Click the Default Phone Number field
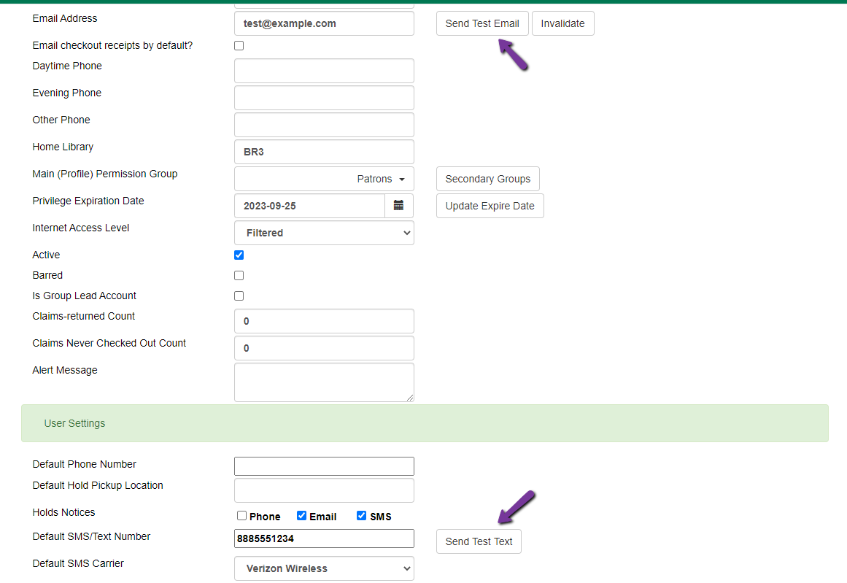The height and width of the screenshot is (583, 847). (324, 466)
